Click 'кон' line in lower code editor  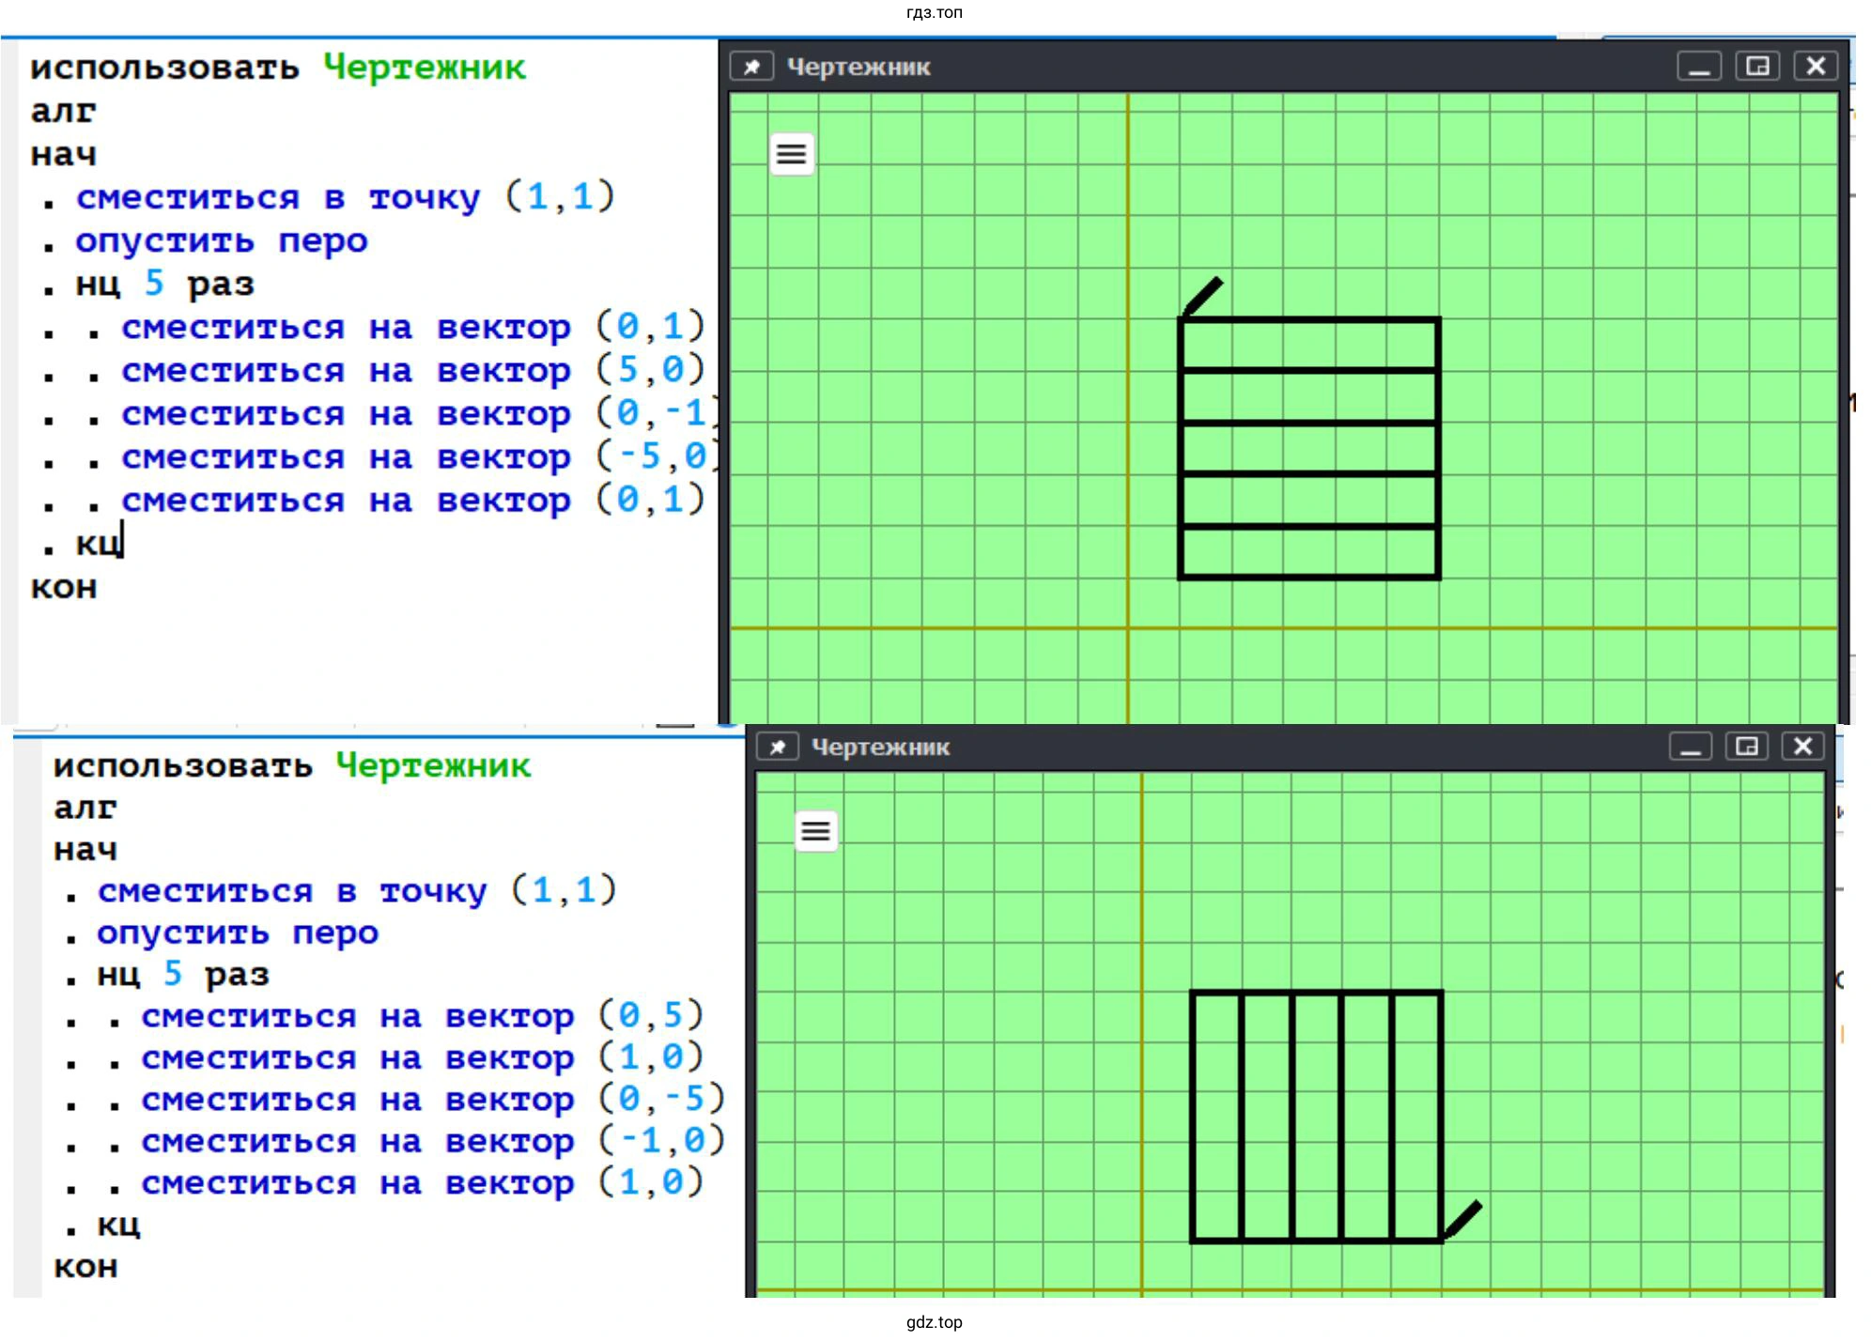pyautogui.click(x=85, y=1267)
